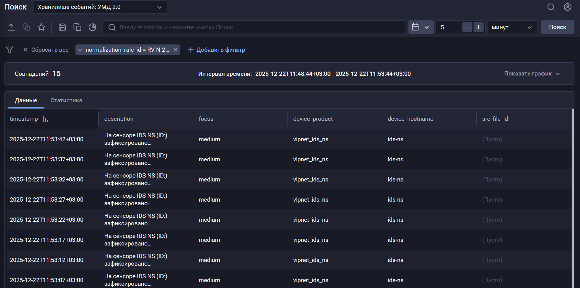Click the timestamp column header
The image size is (580, 288).
click(x=52, y=119)
